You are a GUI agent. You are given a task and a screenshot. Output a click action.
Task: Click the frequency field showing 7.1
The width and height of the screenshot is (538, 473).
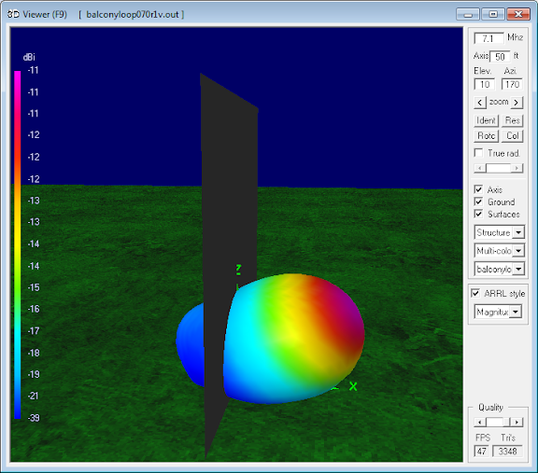click(x=488, y=38)
